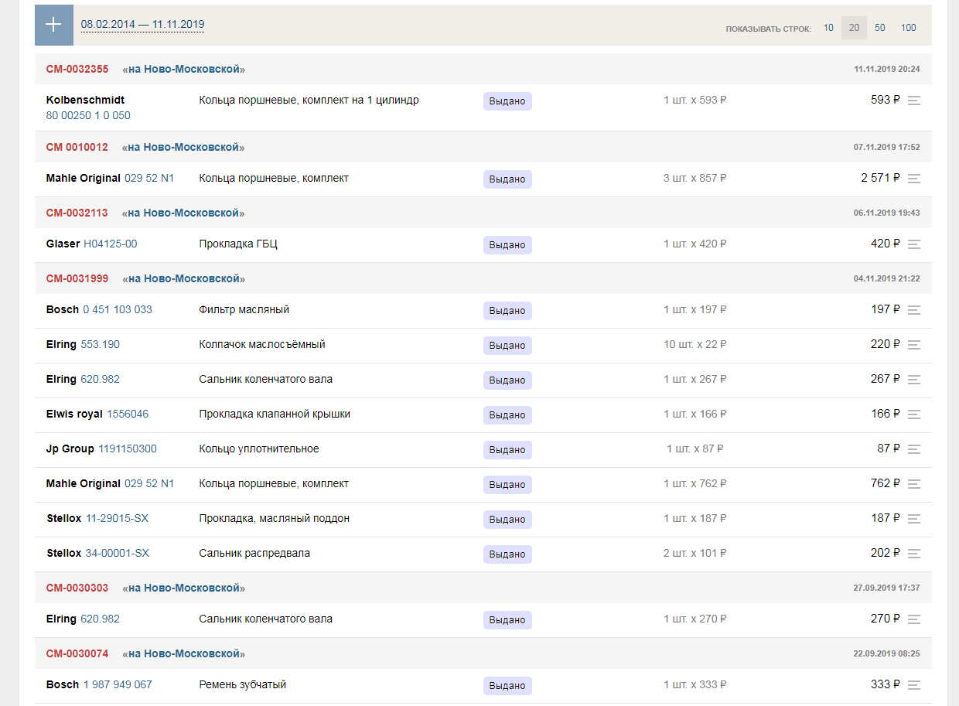Open the menu icon on the 762 ₽ row
Image resolution: width=959 pixels, height=706 pixels.
914,484
